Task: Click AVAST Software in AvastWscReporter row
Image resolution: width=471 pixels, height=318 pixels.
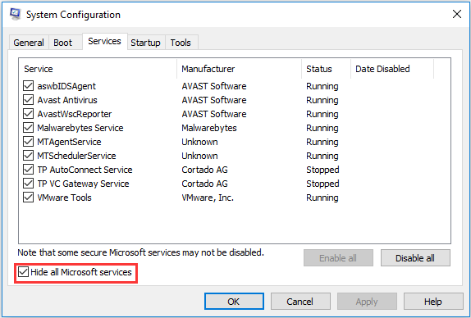Action: click(214, 114)
